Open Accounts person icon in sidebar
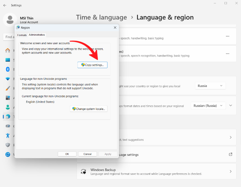 8,107
